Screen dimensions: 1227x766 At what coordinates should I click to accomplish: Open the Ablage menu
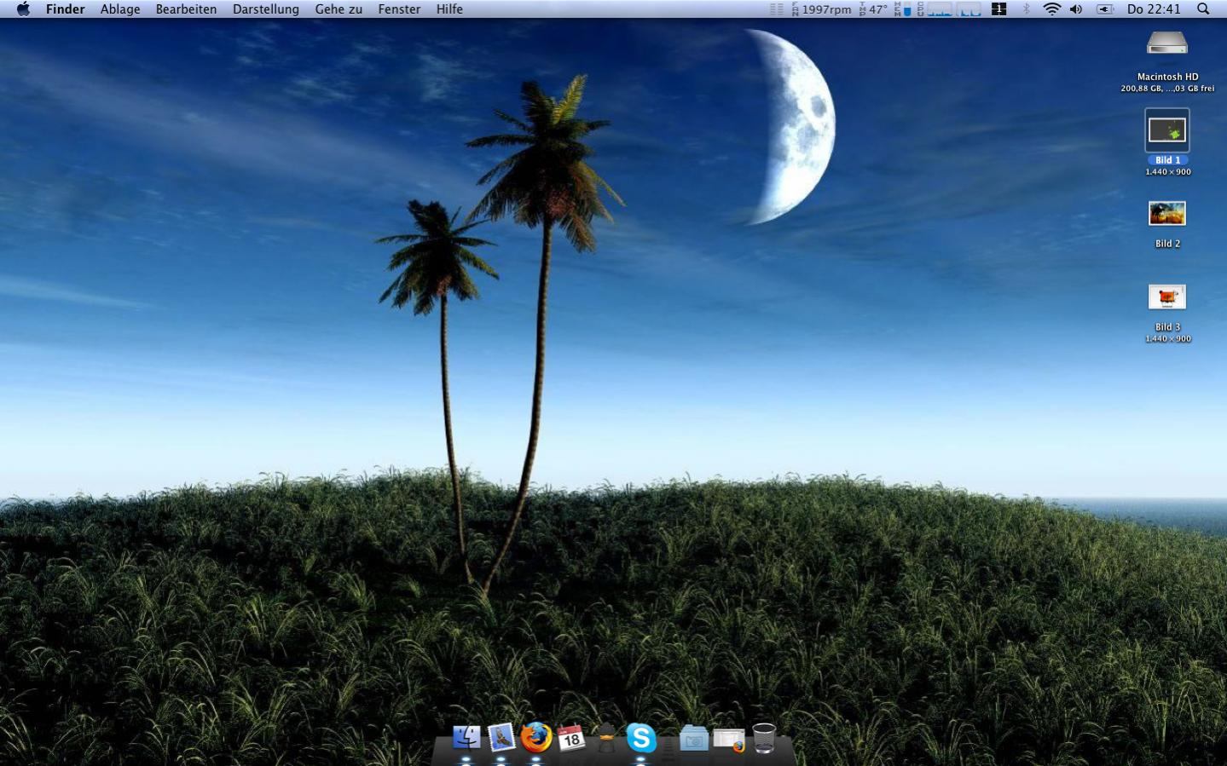tap(120, 9)
